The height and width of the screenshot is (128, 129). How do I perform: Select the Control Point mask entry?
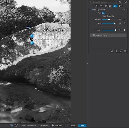108,35
